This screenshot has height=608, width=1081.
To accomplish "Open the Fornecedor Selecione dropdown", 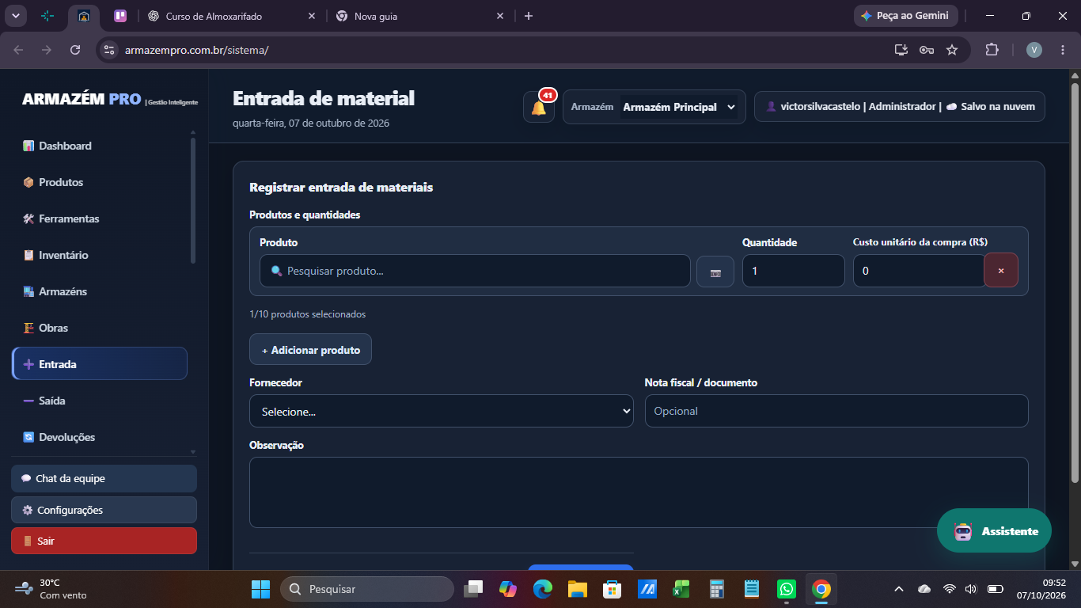I will tap(442, 411).
